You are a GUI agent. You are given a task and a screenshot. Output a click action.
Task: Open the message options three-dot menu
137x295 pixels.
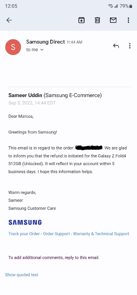(130, 46)
